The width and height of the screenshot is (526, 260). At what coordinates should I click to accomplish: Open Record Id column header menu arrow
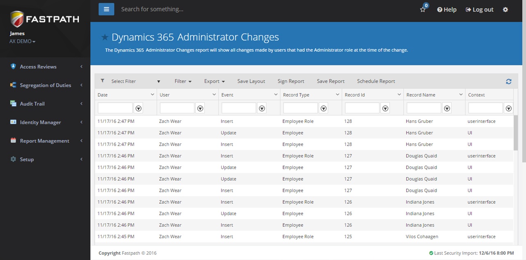coord(399,94)
